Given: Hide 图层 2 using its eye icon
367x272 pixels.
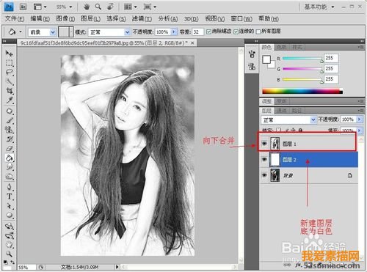Looking at the screenshot, I should (264, 159).
